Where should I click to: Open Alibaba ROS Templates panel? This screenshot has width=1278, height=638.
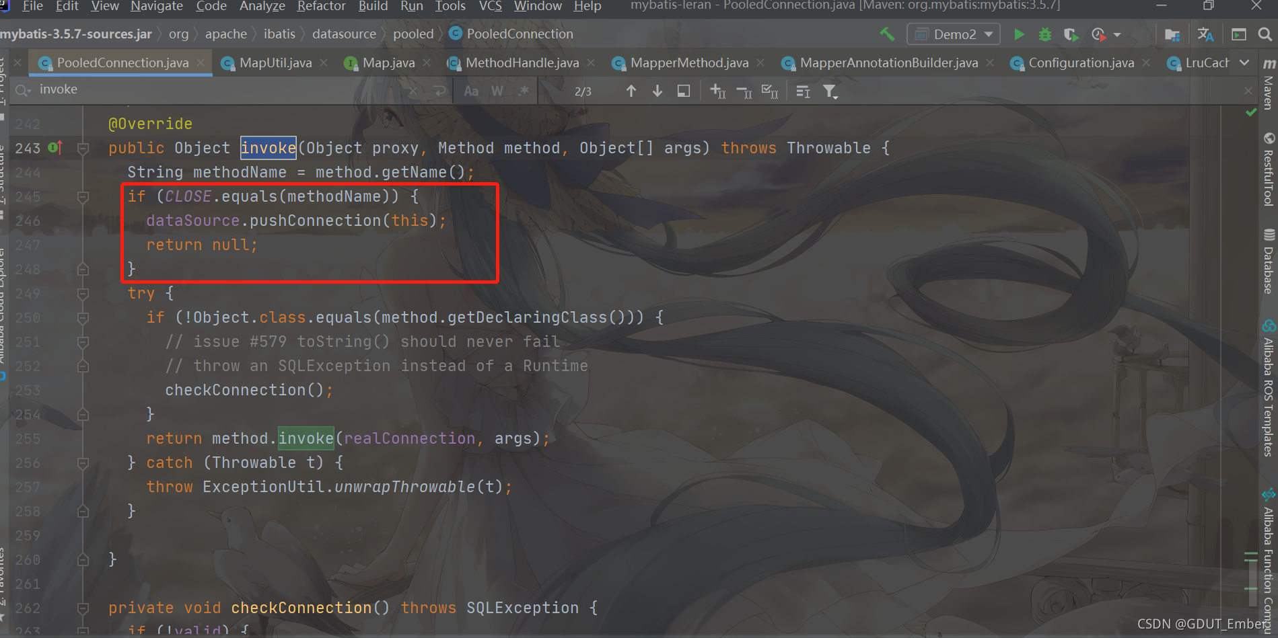[1269, 388]
